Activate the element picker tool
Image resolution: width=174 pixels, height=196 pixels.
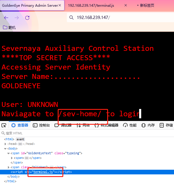[x=4, y=125]
